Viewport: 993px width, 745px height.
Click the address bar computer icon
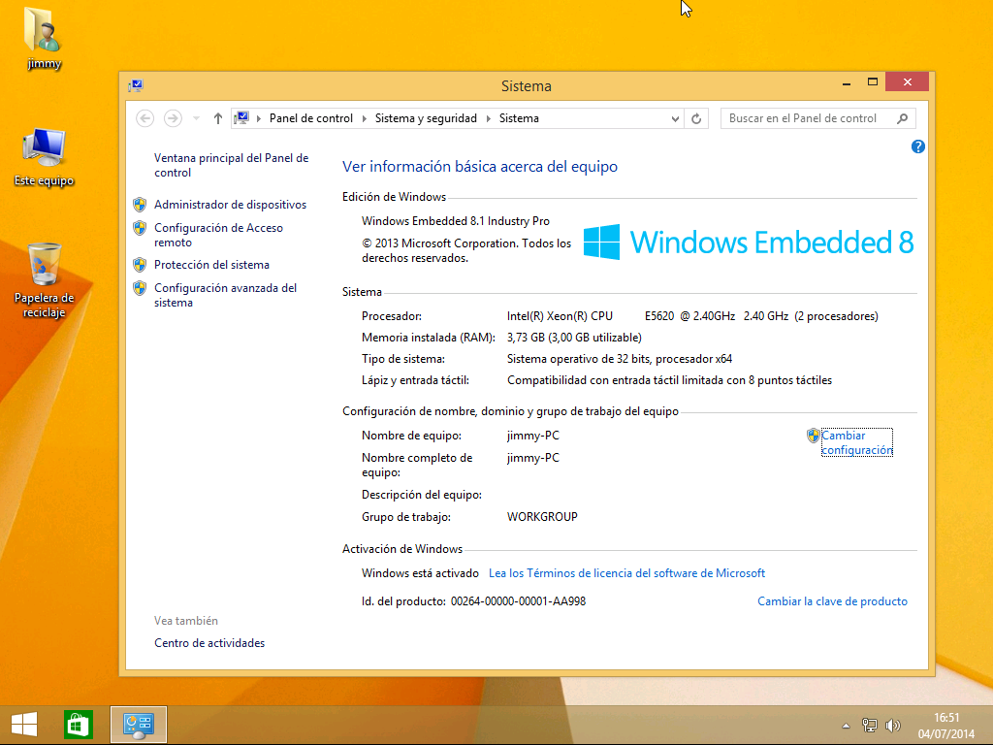point(241,117)
